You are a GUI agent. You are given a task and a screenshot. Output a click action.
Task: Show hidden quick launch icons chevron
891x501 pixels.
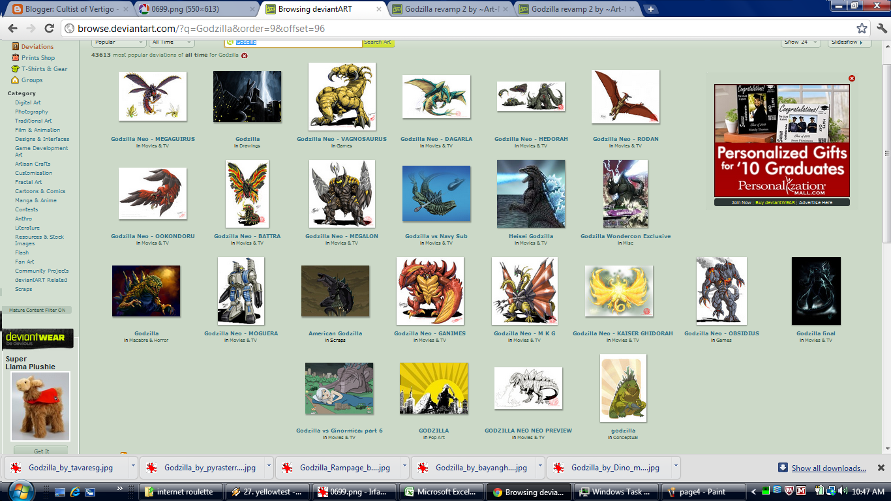pos(120,488)
